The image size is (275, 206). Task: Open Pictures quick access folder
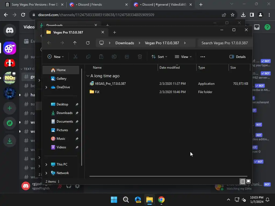(x=61, y=130)
